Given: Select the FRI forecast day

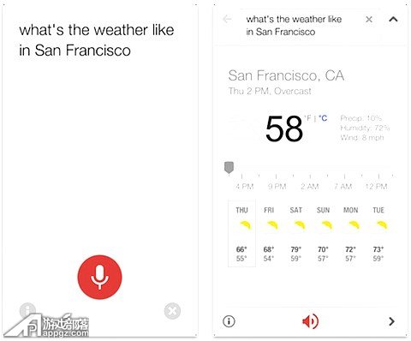Looking at the screenshot, I should point(269,233).
